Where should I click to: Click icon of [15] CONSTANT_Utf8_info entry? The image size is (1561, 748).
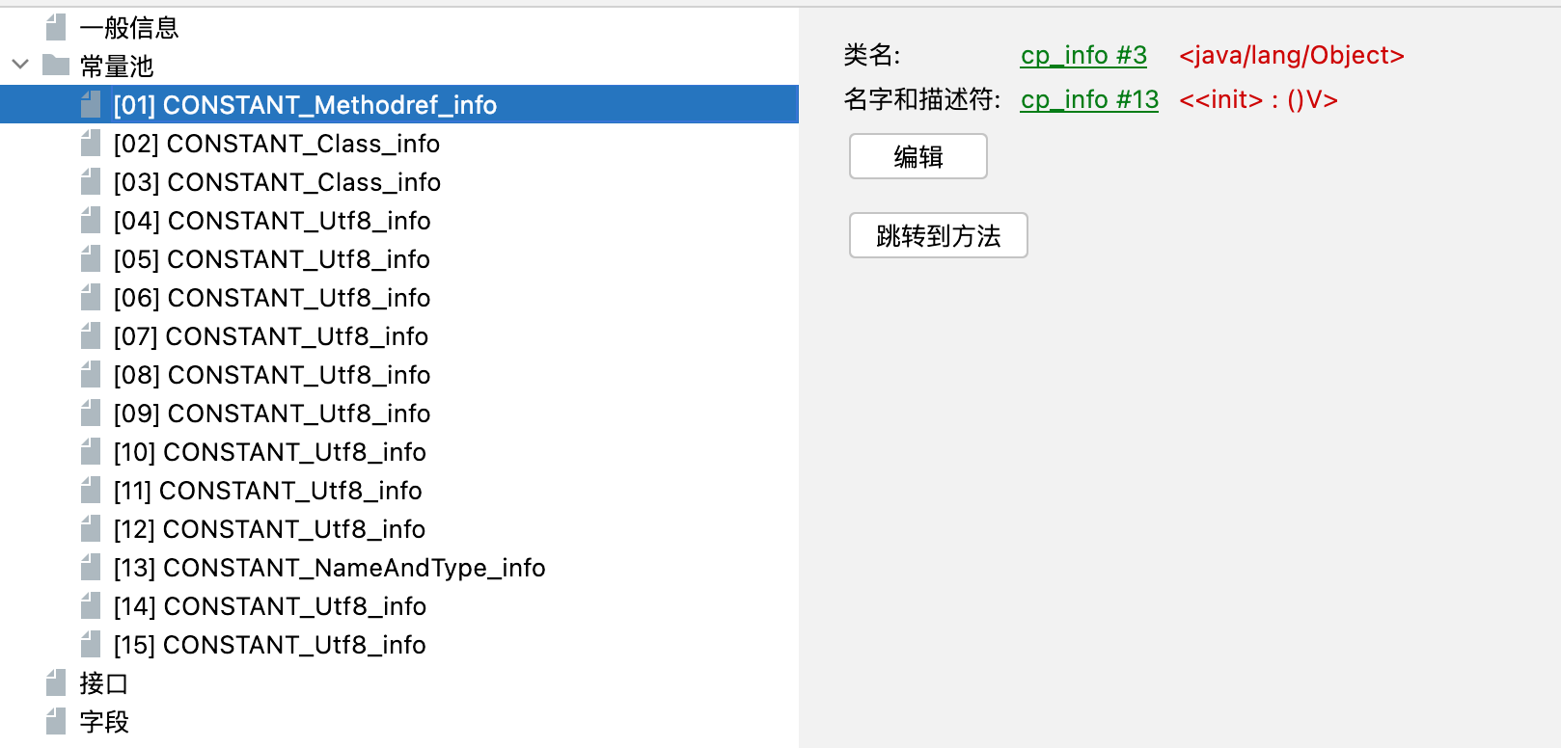(91, 644)
